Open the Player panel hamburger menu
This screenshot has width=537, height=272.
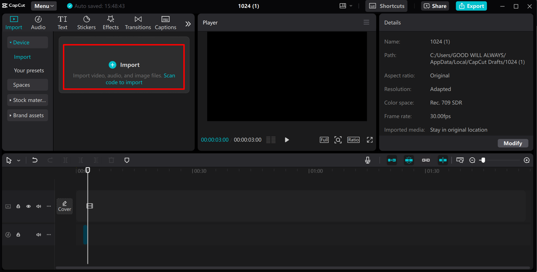point(367,23)
